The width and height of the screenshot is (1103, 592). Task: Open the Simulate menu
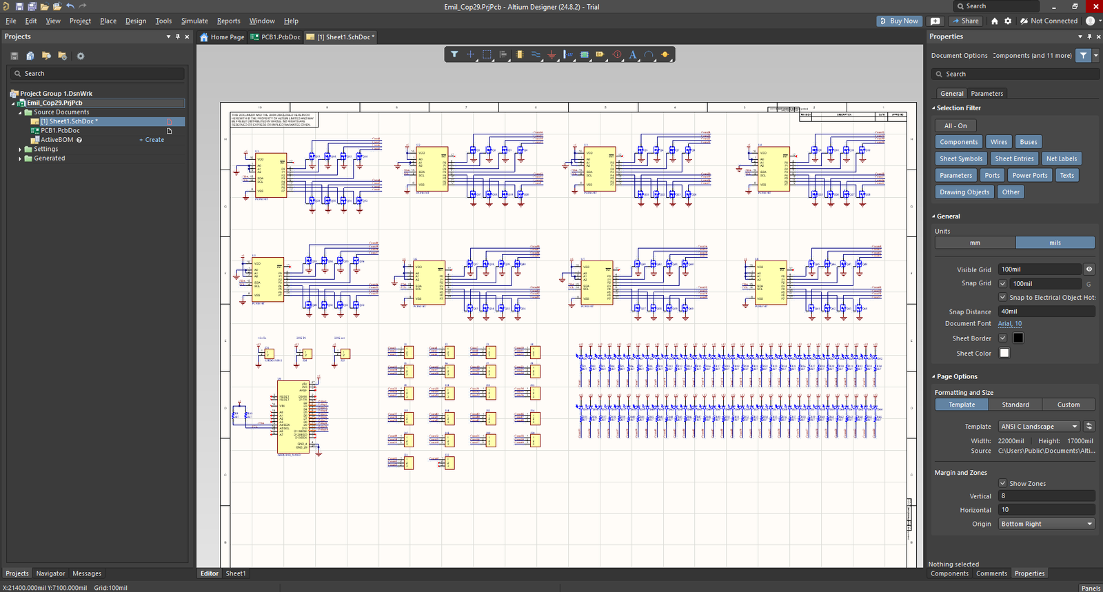pyautogui.click(x=194, y=21)
